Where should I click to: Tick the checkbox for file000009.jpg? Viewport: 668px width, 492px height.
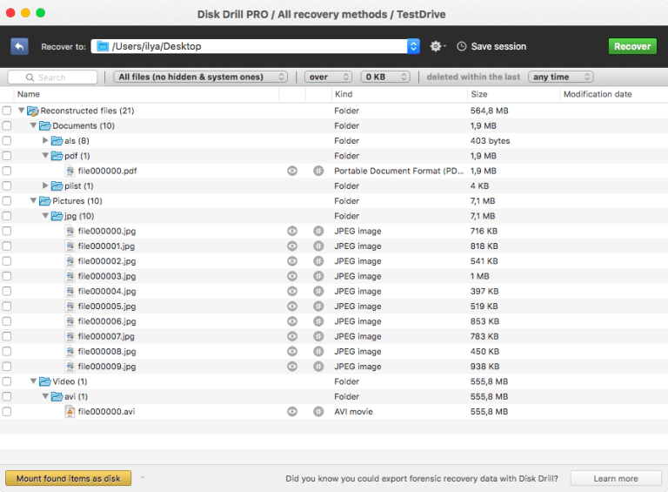coord(7,367)
